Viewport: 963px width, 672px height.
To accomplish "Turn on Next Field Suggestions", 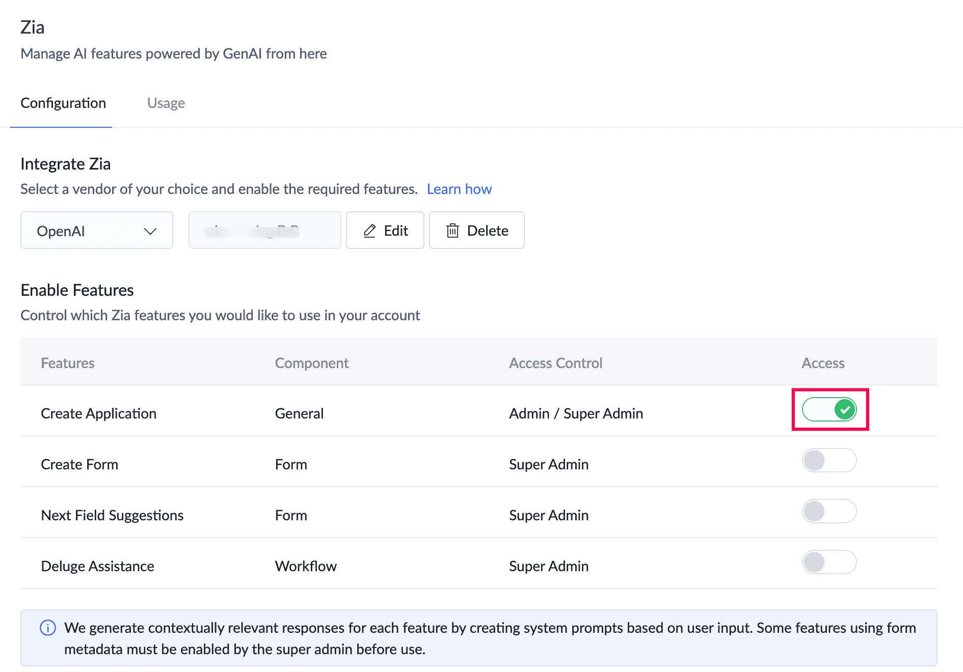I will pos(829,511).
